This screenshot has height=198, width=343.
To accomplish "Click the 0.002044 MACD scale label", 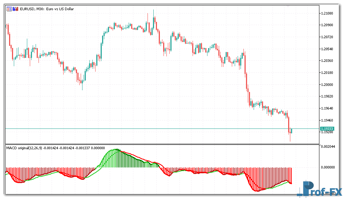I will (329, 146).
